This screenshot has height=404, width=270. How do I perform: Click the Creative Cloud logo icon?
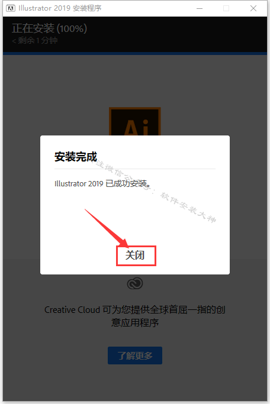(x=135, y=283)
